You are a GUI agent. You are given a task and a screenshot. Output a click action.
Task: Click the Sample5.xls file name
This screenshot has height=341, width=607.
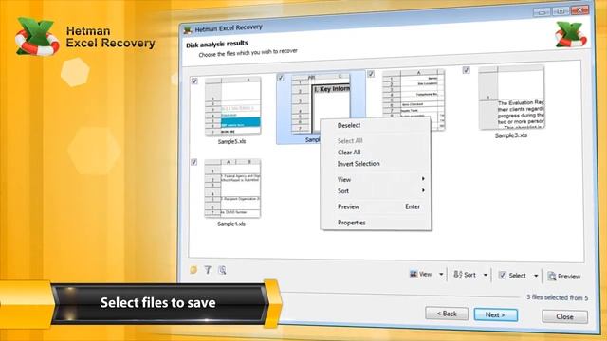231,141
